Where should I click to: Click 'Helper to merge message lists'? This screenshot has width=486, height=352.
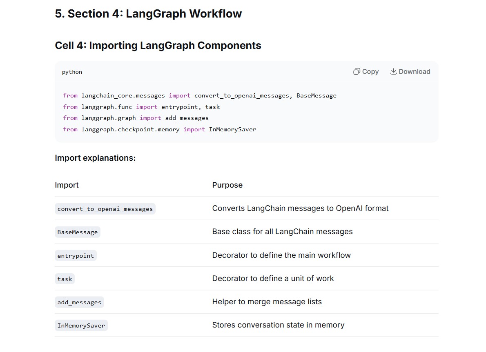pyautogui.click(x=267, y=301)
